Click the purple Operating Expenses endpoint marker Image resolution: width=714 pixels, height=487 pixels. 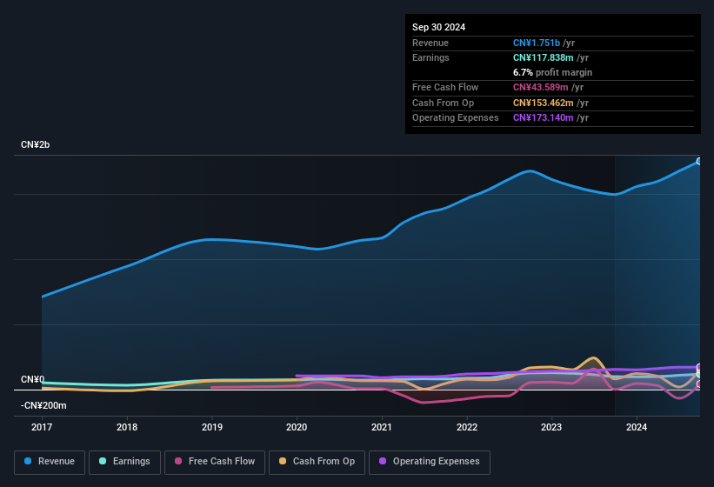(x=699, y=367)
